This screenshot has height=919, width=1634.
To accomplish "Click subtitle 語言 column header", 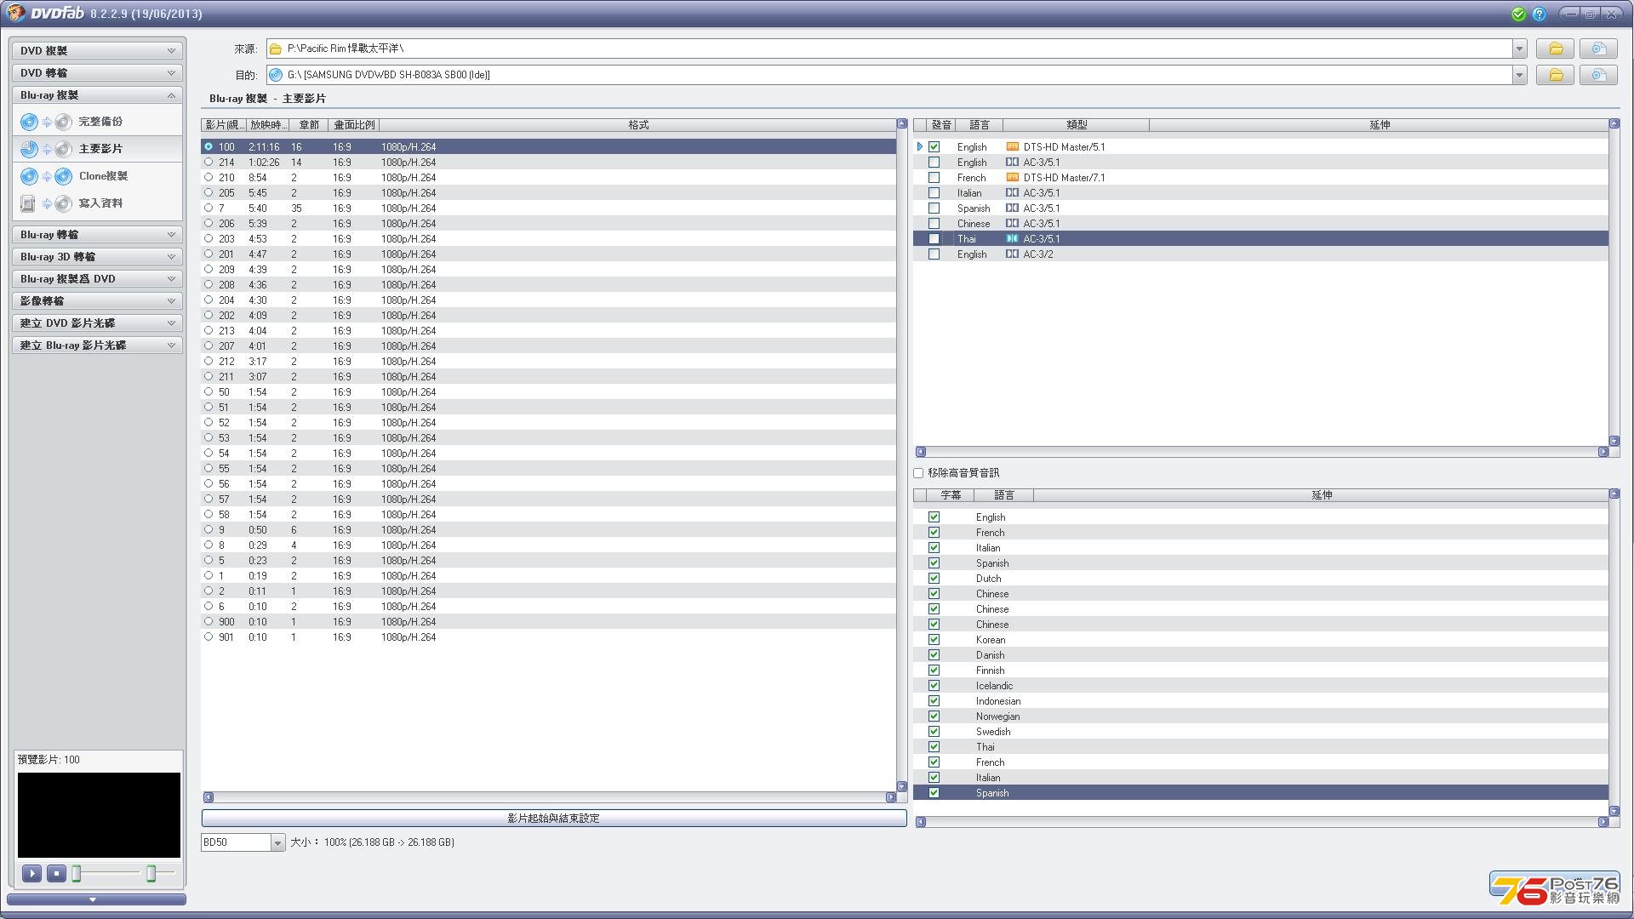I will pos(1004,494).
